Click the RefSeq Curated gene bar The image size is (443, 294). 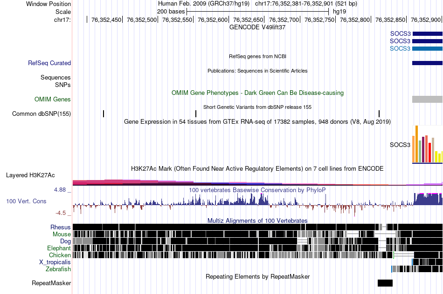pyautogui.click(x=428, y=63)
